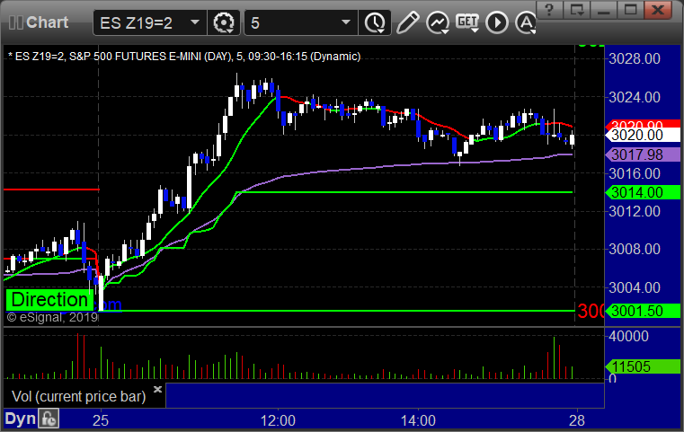This screenshot has height=432, width=684.
Task: Click the Chart title label
Action: (47, 22)
